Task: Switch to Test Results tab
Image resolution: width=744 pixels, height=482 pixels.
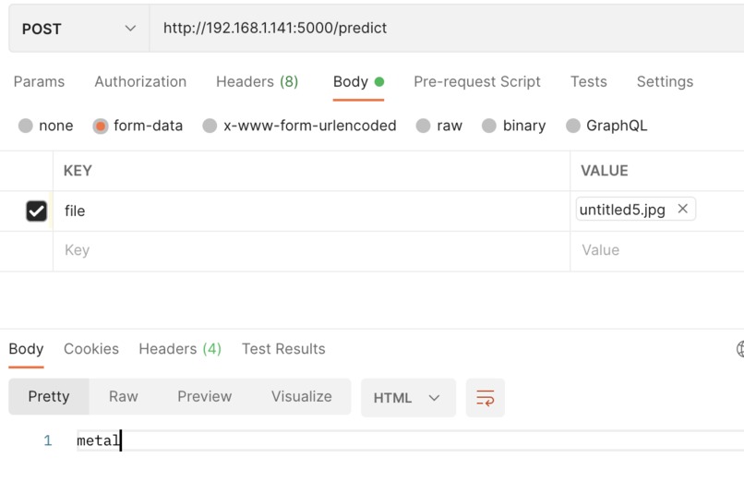Action: pos(283,349)
